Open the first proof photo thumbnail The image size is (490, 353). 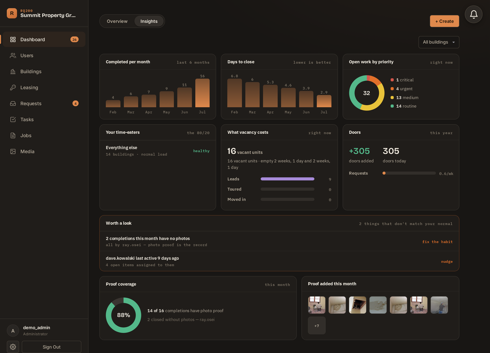pyautogui.click(x=317, y=305)
